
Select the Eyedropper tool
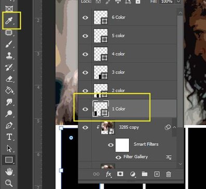click(x=9, y=21)
